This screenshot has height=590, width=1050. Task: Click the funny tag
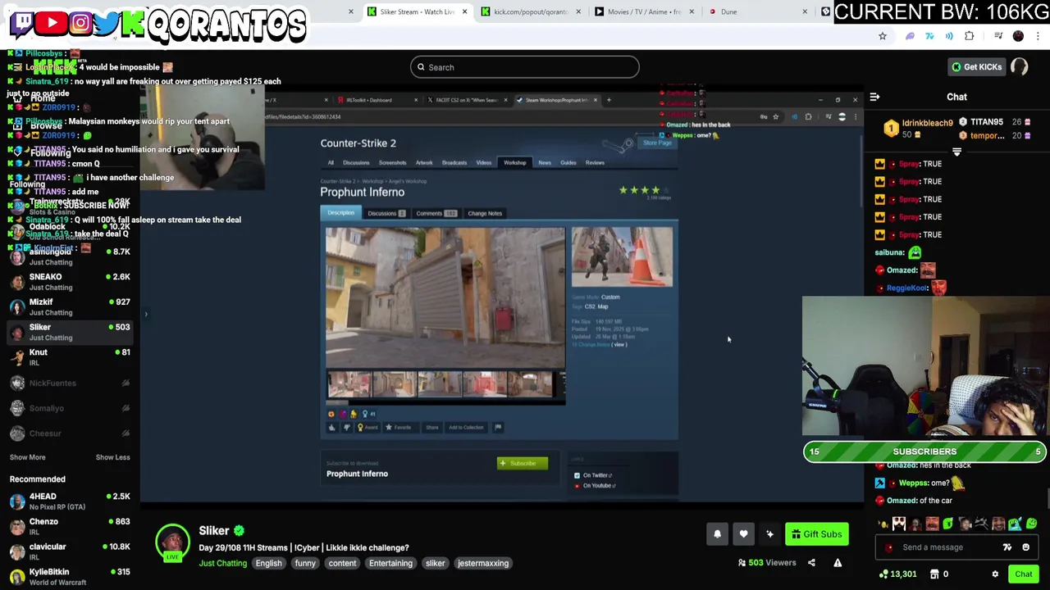click(305, 564)
